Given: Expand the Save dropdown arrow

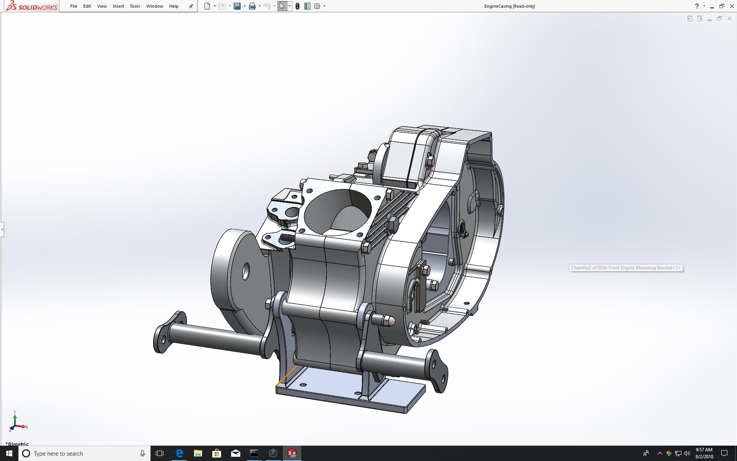Looking at the screenshot, I should 245,6.
